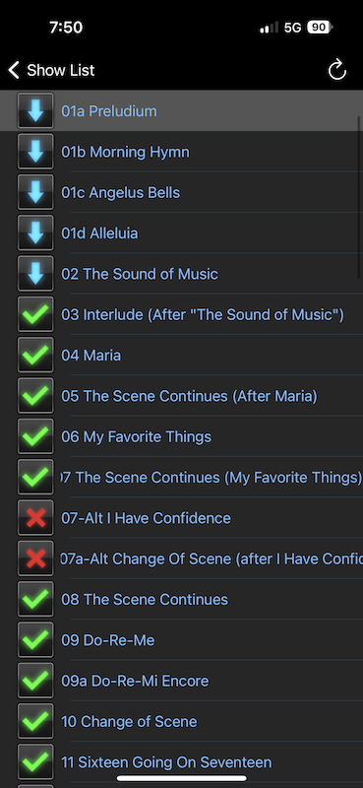Toggle the green check for 09 Do-Re-Me
This screenshot has height=788, width=363.
(35, 640)
